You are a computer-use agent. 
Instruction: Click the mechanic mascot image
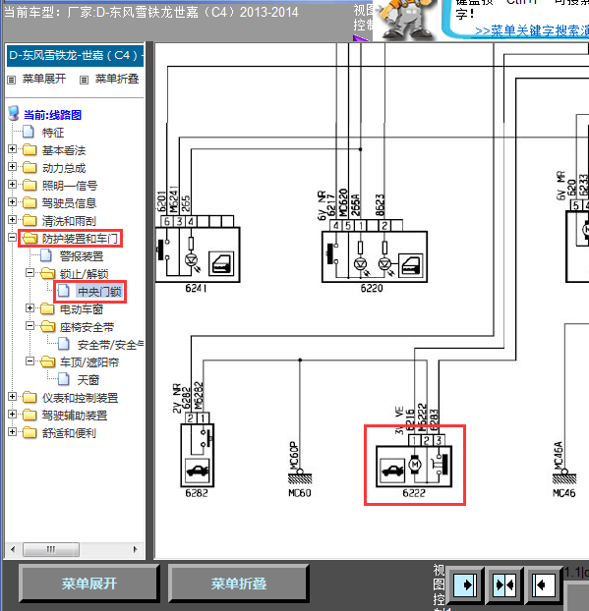click(x=406, y=20)
